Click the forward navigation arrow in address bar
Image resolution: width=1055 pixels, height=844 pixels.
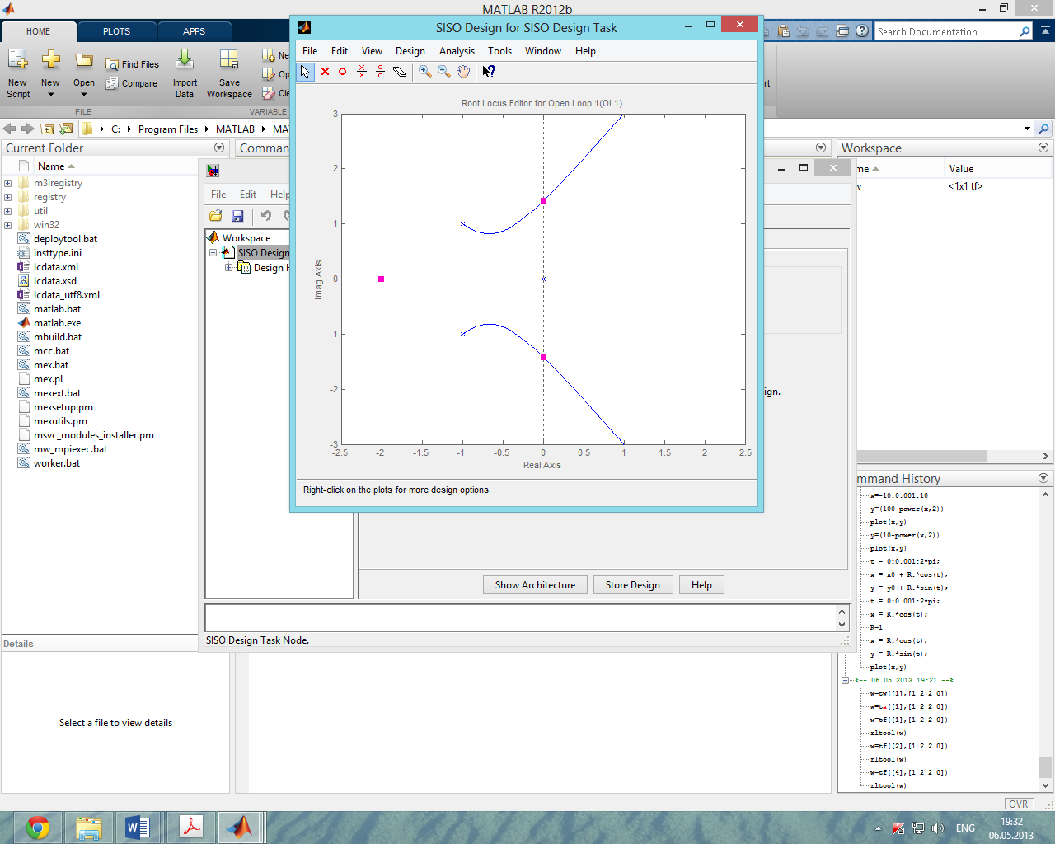pyautogui.click(x=28, y=129)
